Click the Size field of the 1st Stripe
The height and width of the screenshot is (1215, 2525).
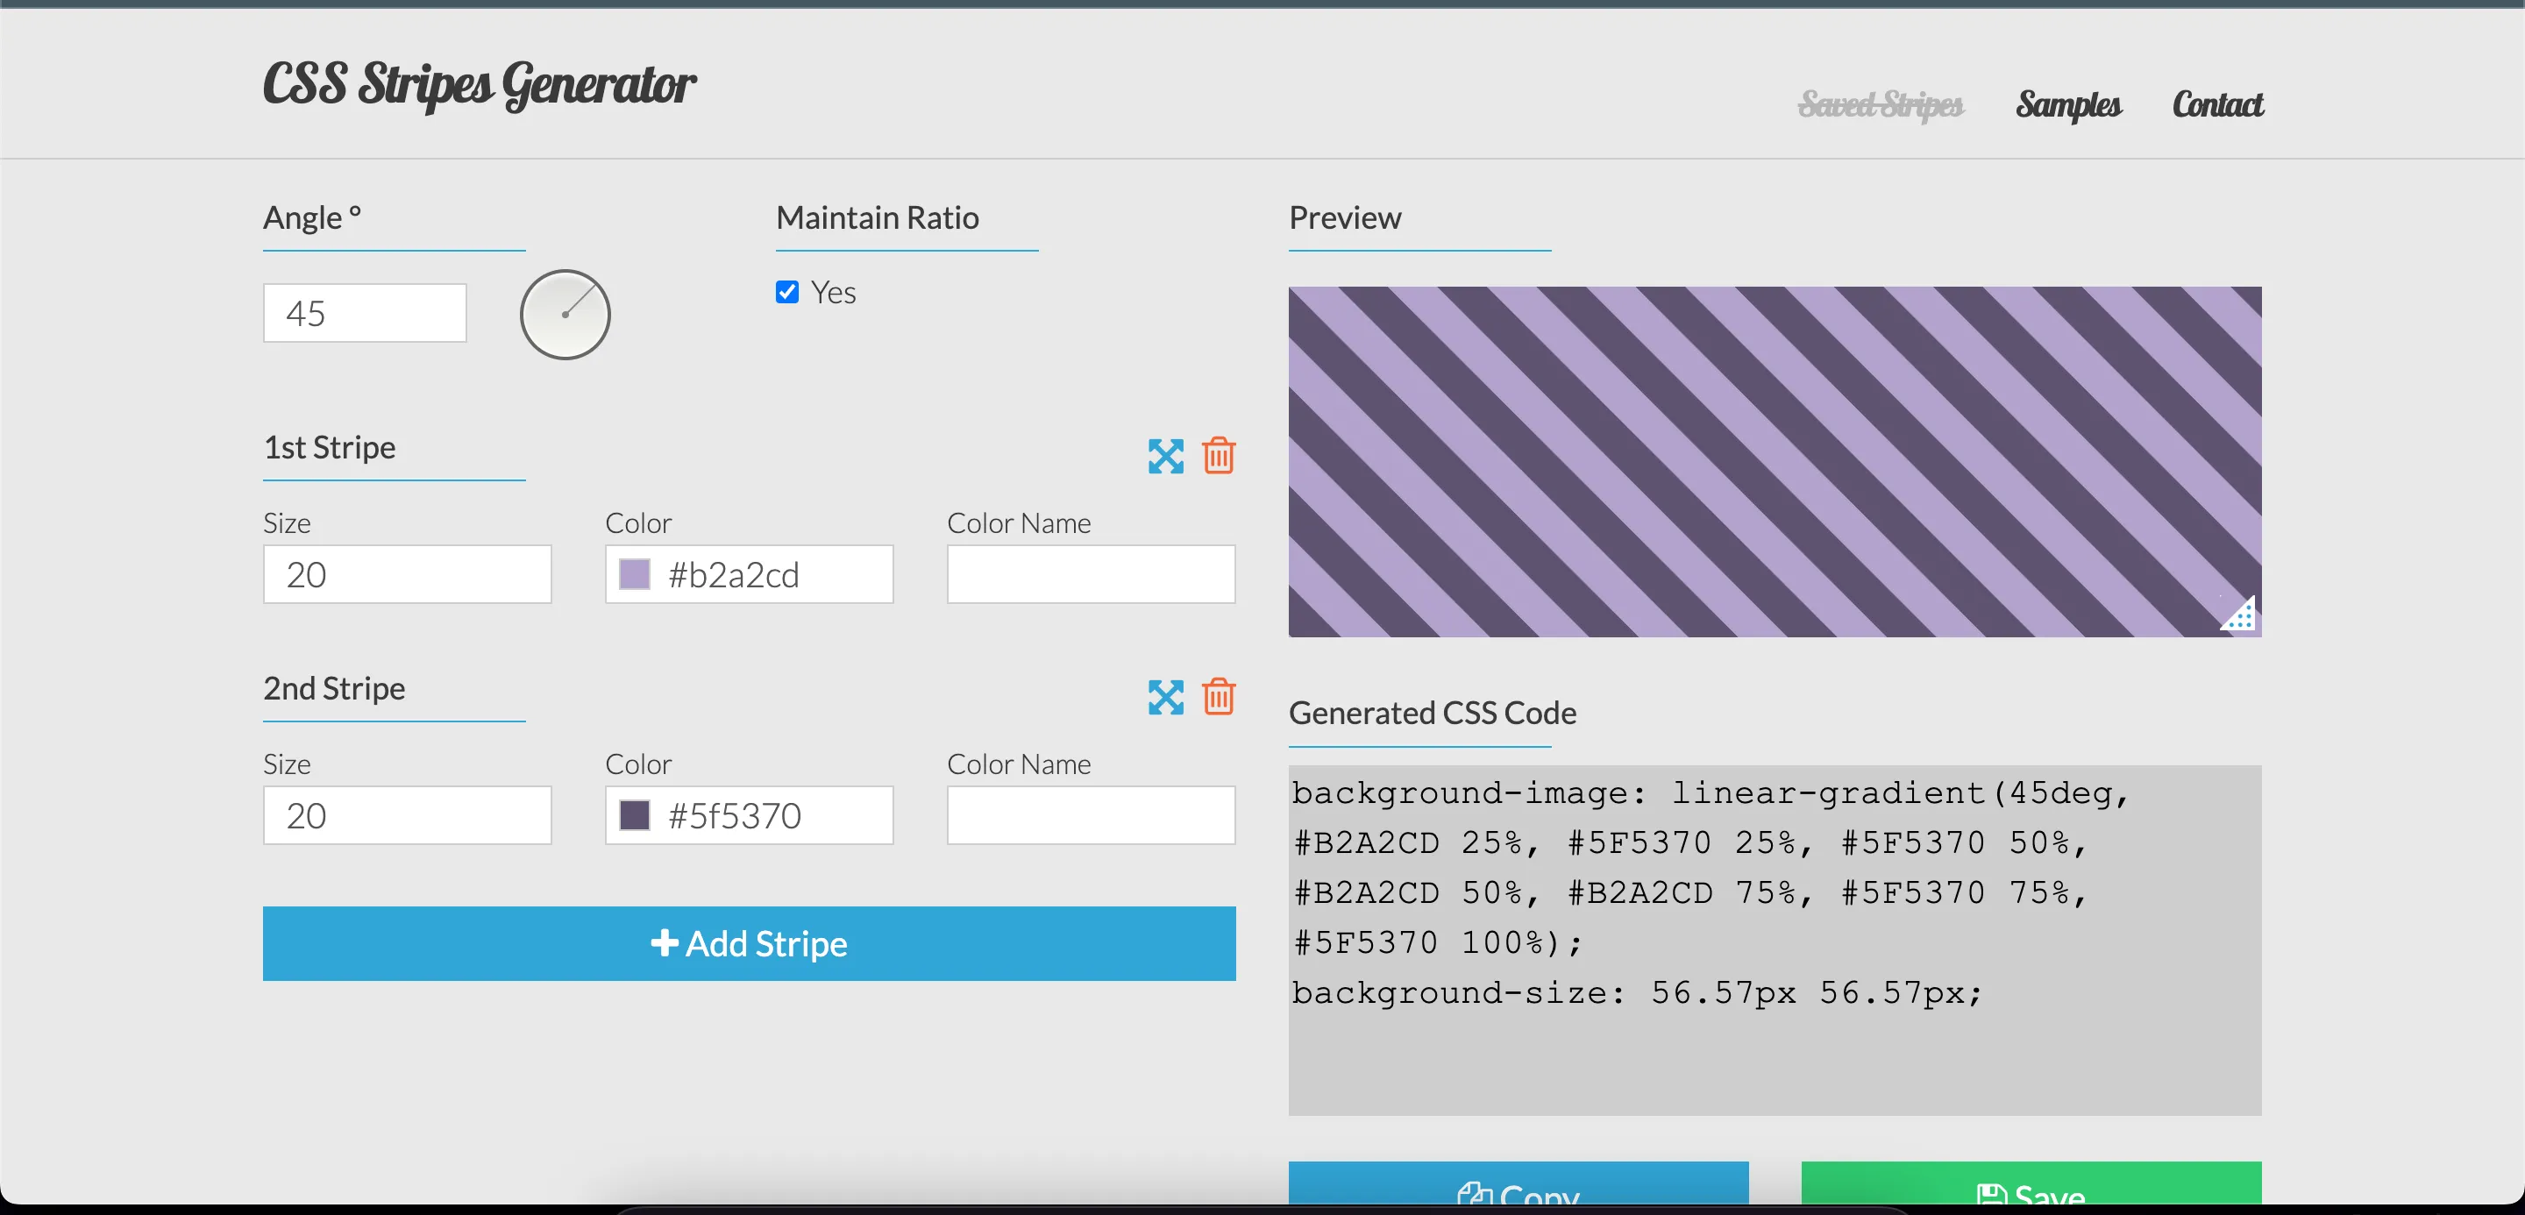point(407,573)
